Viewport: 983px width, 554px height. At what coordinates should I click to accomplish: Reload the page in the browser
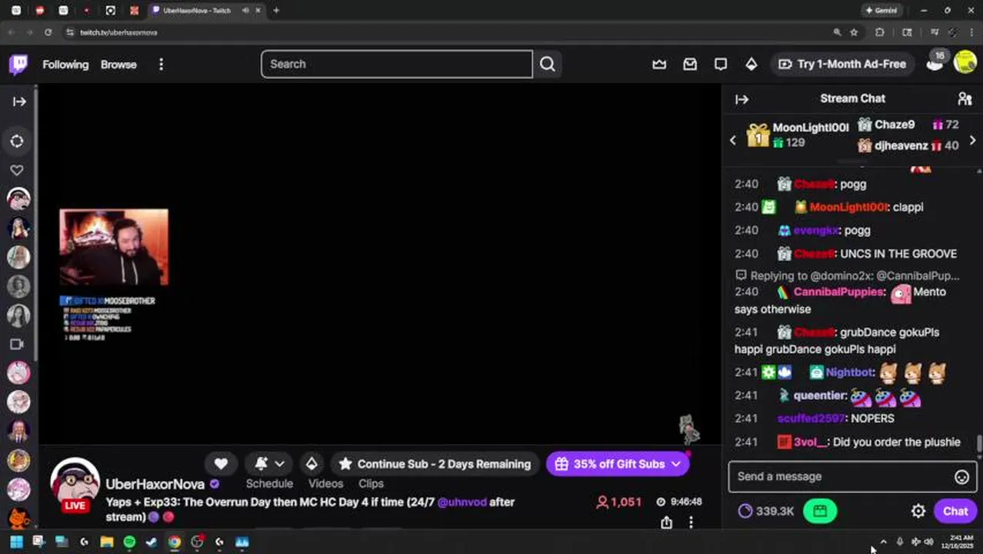coord(48,32)
